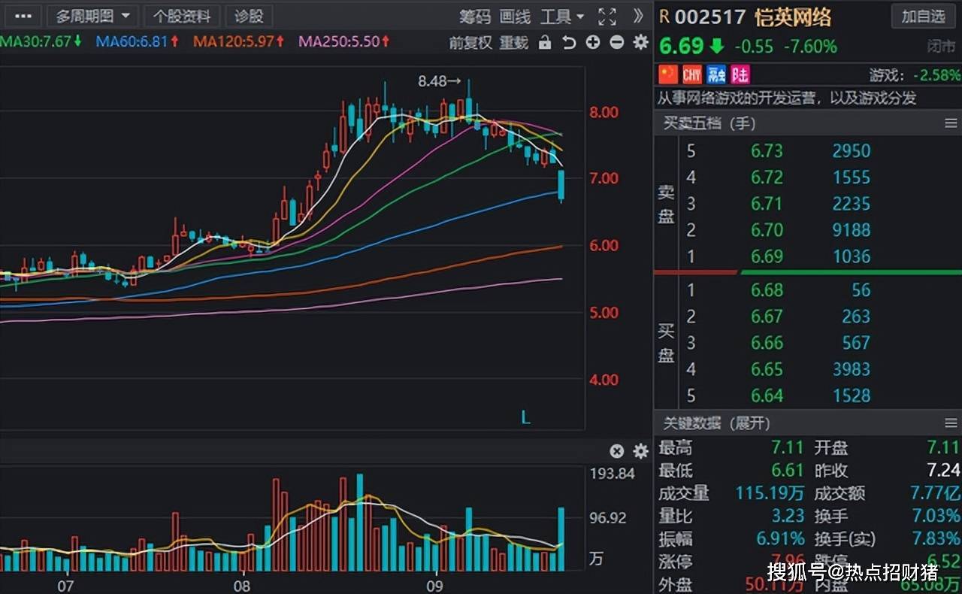The image size is (962, 594).
Task: Click the 重载 reload button
Action: pyautogui.click(x=514, y=43)
